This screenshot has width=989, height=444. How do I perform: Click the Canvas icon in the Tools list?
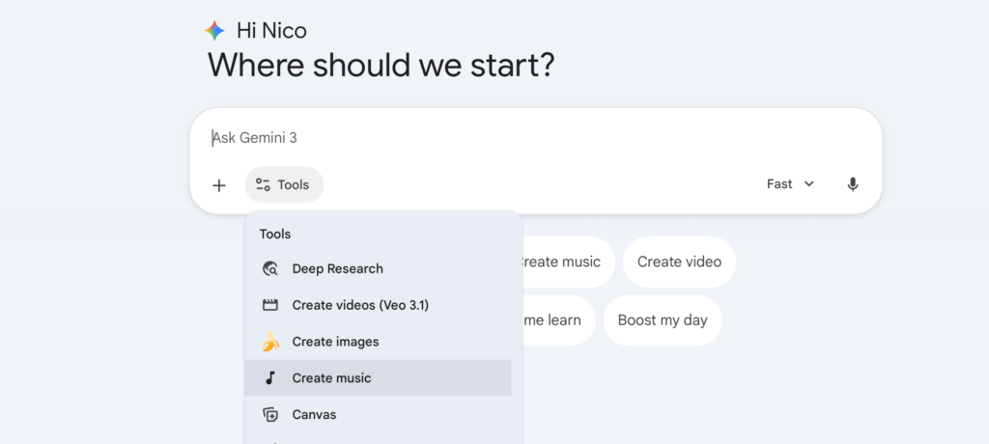pyautogui.click(x=270, y=415)
